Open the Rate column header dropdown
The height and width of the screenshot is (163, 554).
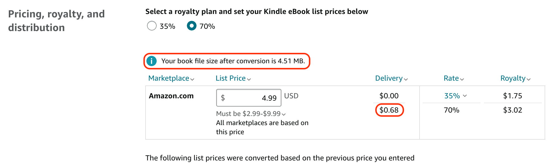(x=454, y=78)
